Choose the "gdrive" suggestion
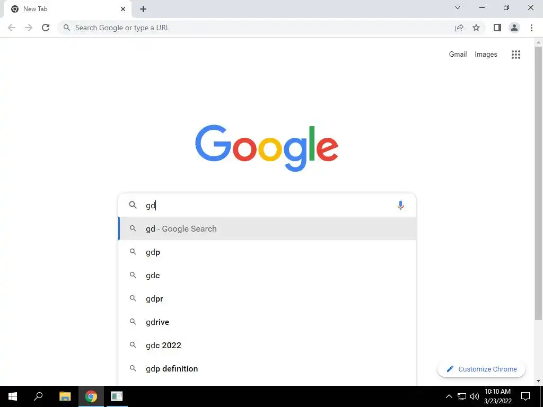 pos(267,322)
